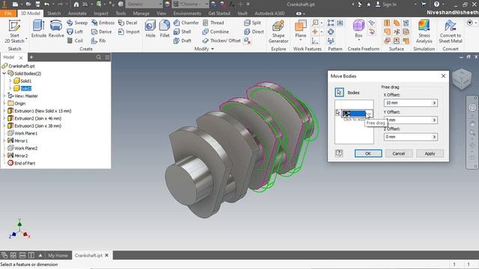Click the ViewCube

tap(462, 79)
